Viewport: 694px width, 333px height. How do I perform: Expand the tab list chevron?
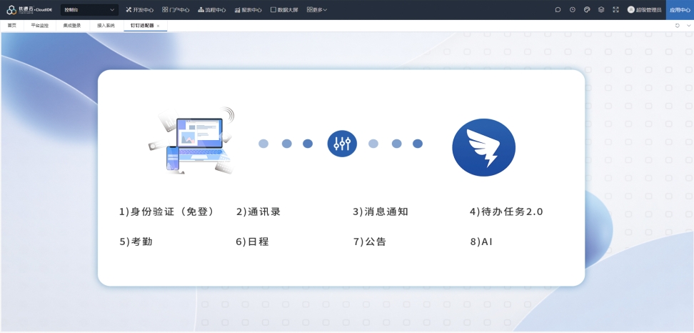689,26
